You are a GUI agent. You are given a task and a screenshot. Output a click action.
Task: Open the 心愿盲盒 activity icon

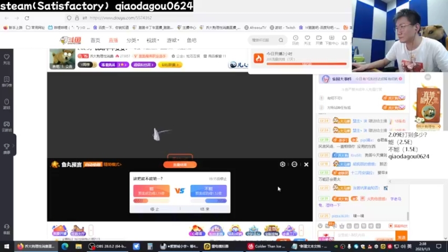point(197,230)
